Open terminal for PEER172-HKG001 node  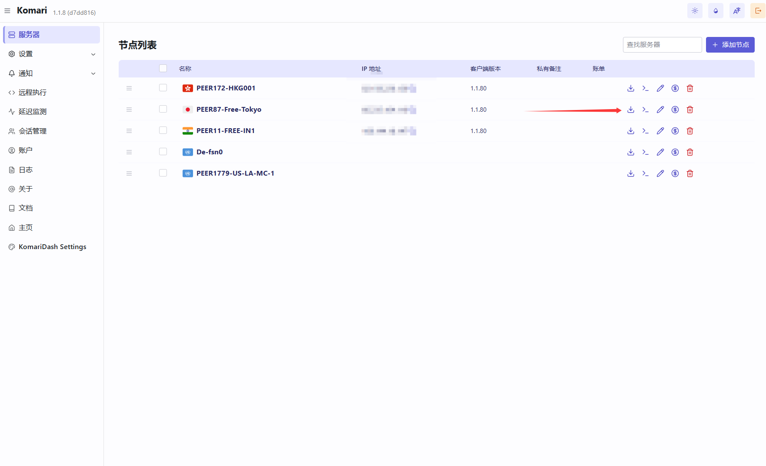coord(646,88)
